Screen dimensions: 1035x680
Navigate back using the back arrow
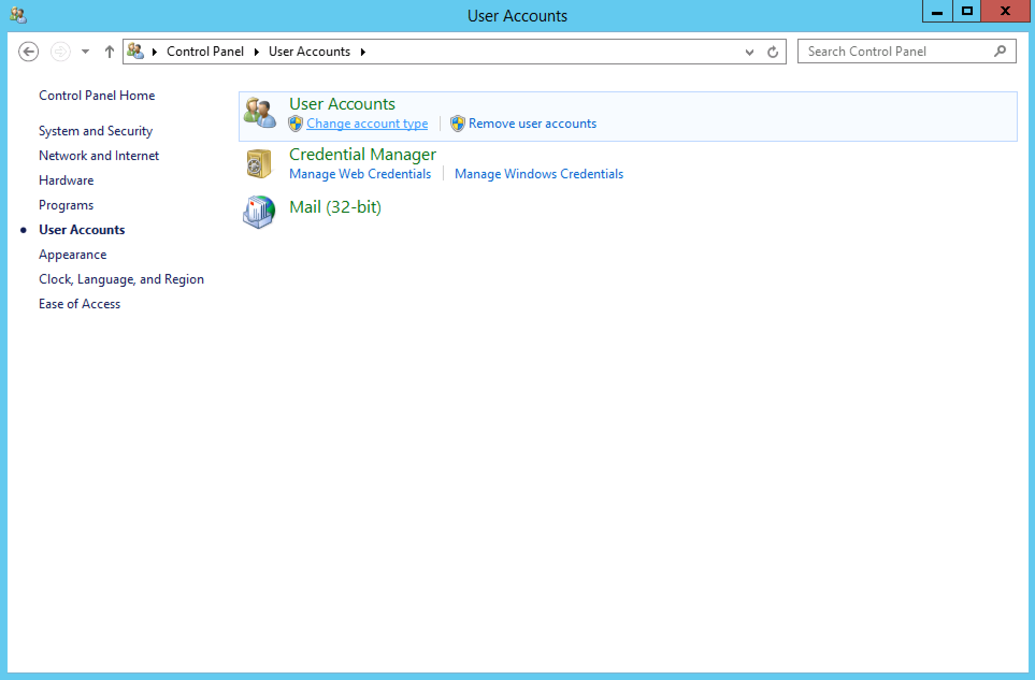pos(28,51)
